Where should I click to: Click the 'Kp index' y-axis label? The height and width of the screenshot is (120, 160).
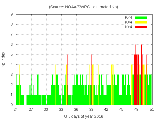tap(3, 60)
